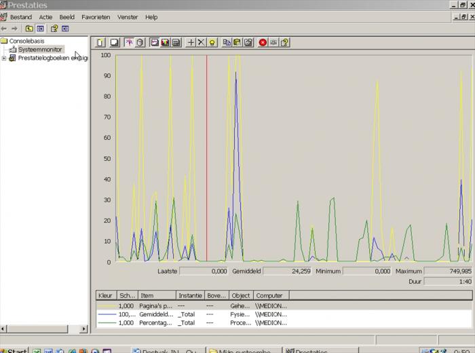Click the Object column header
The width and height of the screenshot is (475, 353).
(240, 296)
